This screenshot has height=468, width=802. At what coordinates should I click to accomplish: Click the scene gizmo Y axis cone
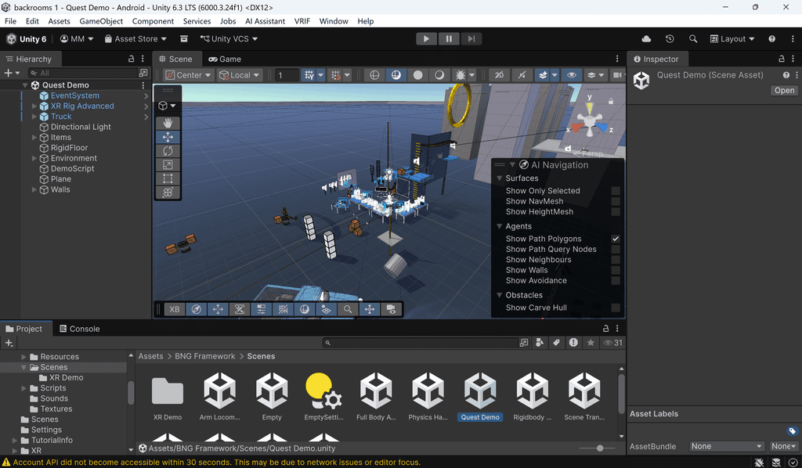pos(590,108)
